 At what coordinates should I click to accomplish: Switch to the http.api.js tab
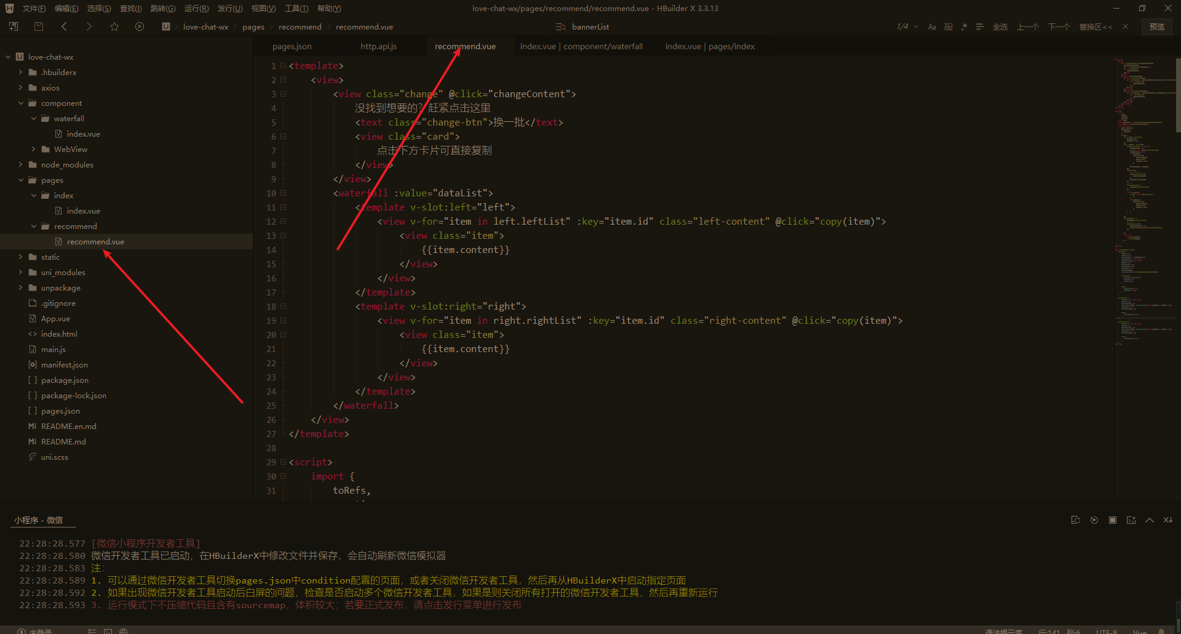[378, 46]
